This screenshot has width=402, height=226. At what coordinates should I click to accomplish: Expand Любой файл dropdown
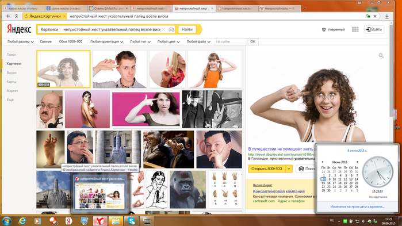click(198, 41)
